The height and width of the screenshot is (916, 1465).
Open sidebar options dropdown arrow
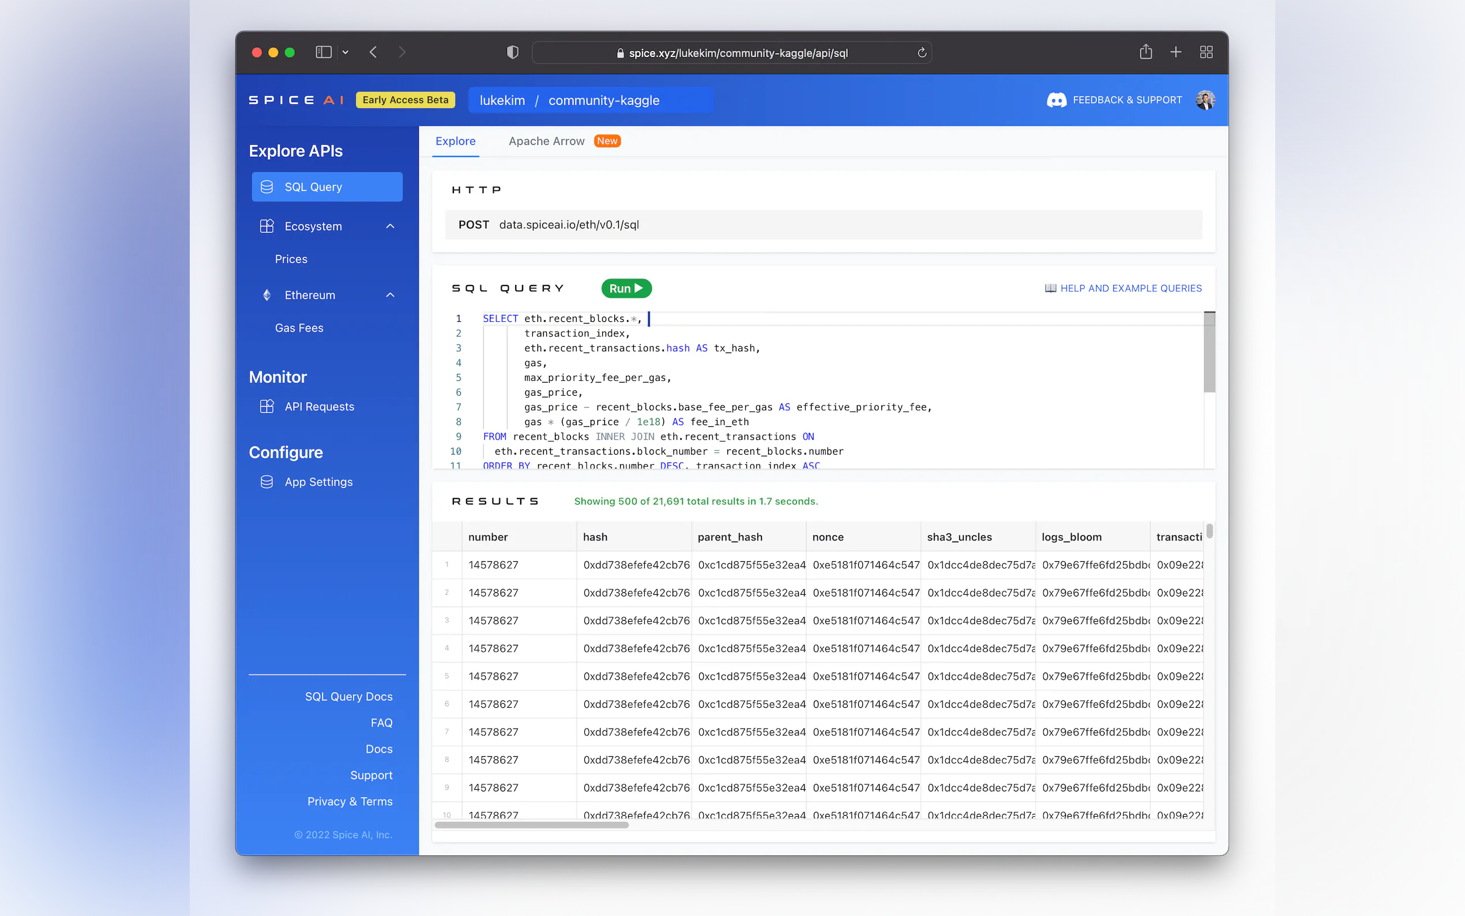[x=345, y=52]
